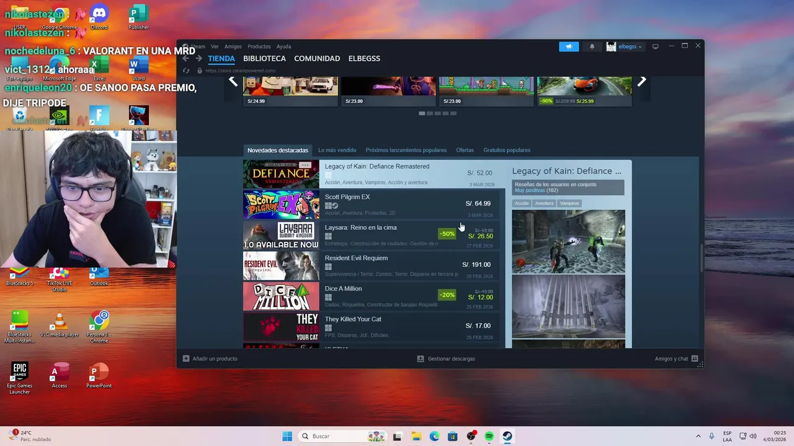Screen dimensions: 794x446
Task: Open Microsoft Edge from the taskbar
Action: (x=434, y=436)
